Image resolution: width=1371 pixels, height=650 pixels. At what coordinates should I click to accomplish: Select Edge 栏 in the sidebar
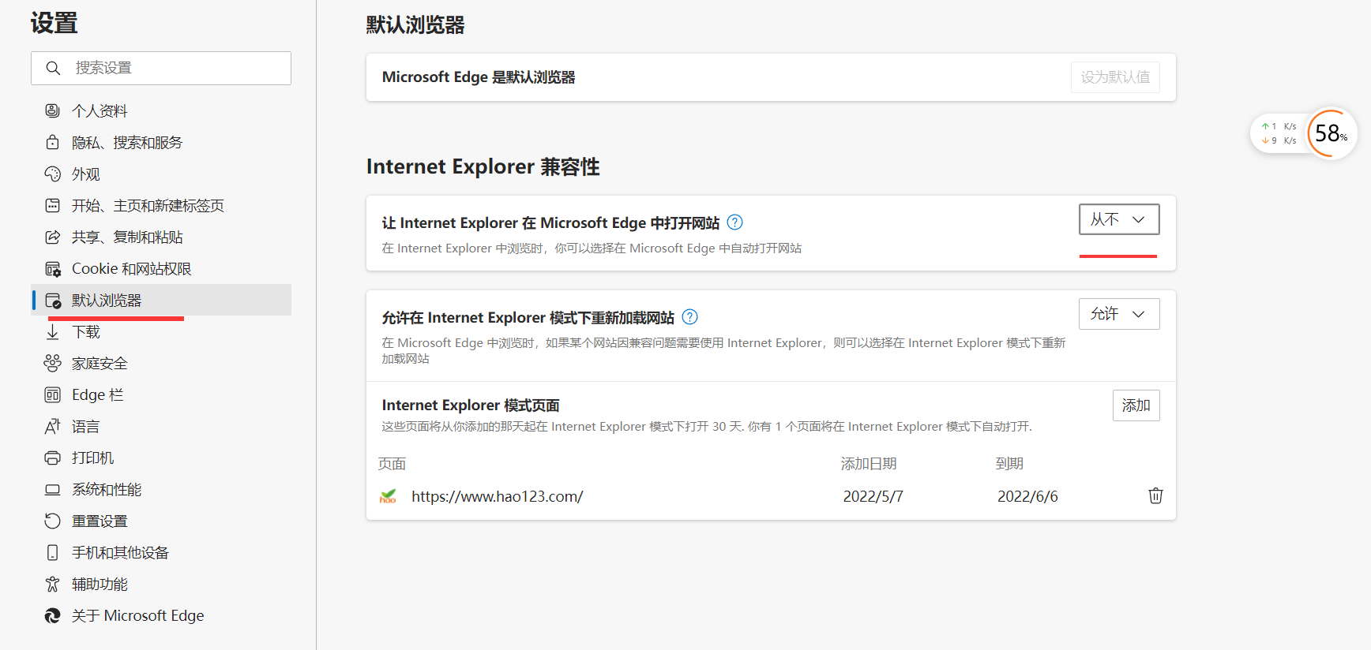[x=161, y=394]
